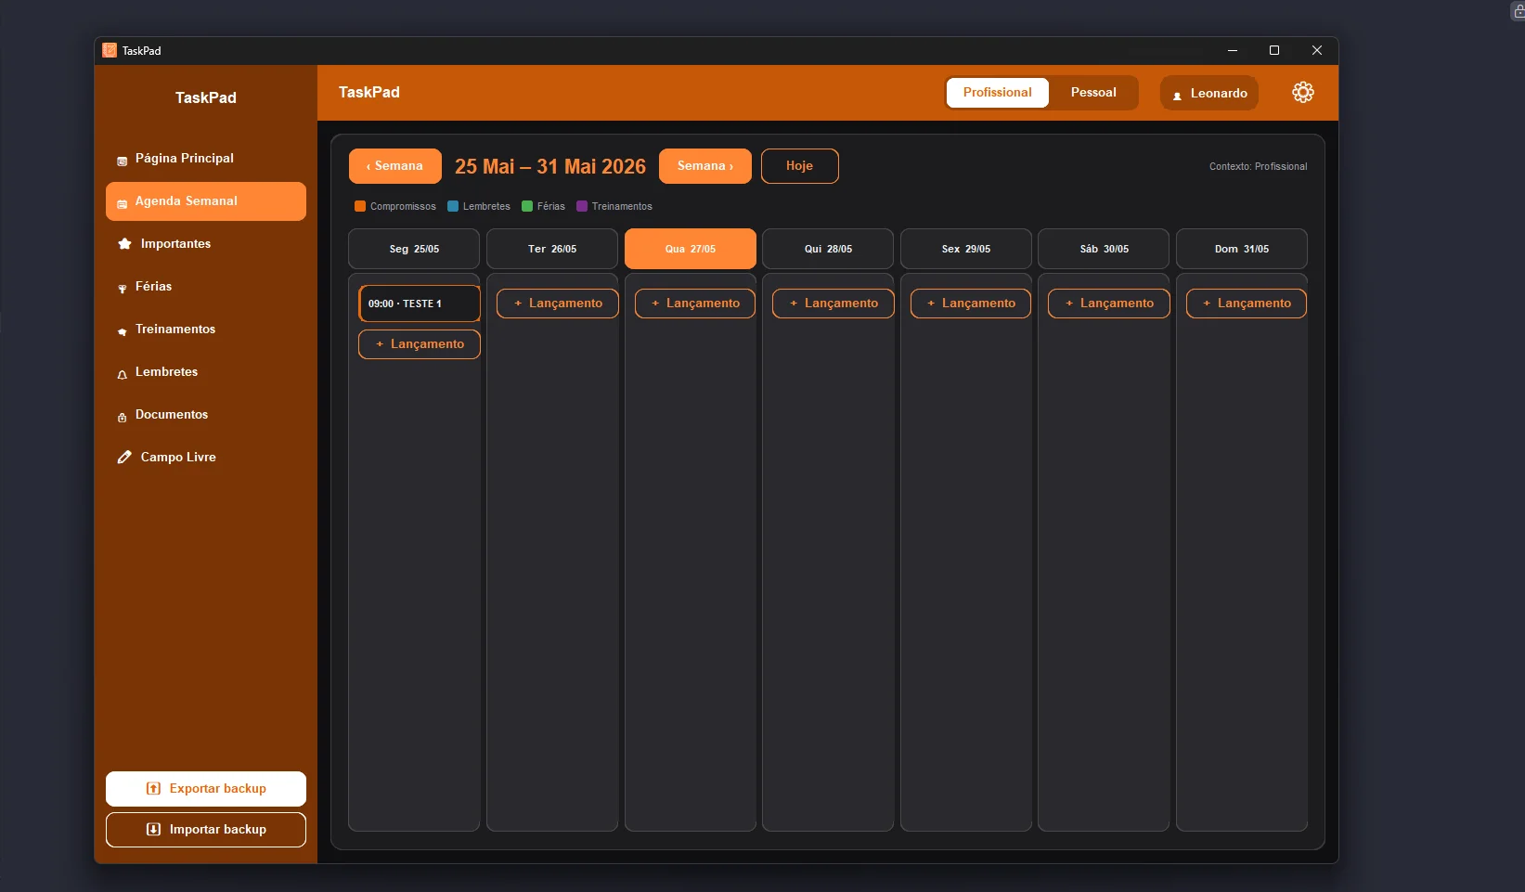The width and height of the screenshot is (1525, 892).
Task: Navigate to Documentos
Action: pos(206,415)
